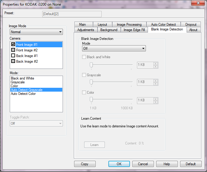Viewport: 207px width, 172px height.
Task: Switch to the Layout tab
Action: tap(102, 25)
